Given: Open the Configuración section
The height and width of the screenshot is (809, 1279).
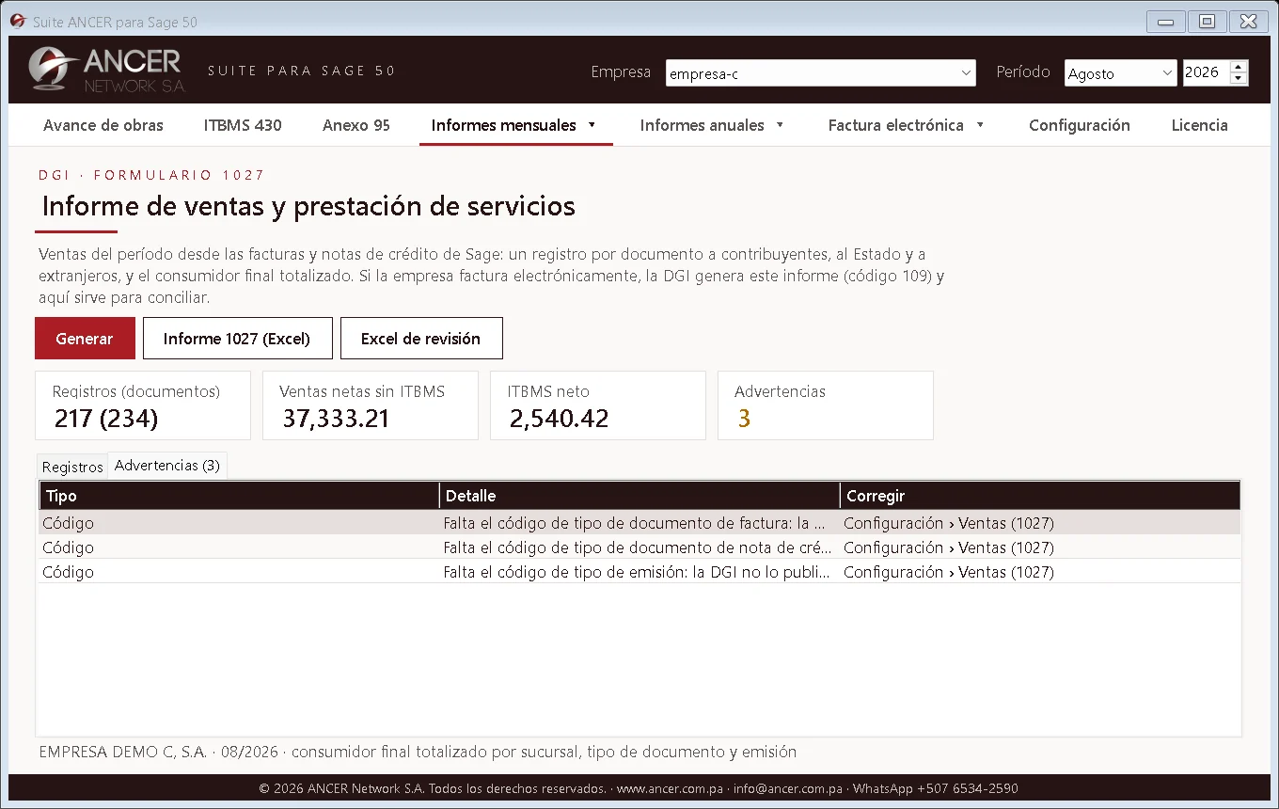Looking at the screenshot, I should 1080,125.
